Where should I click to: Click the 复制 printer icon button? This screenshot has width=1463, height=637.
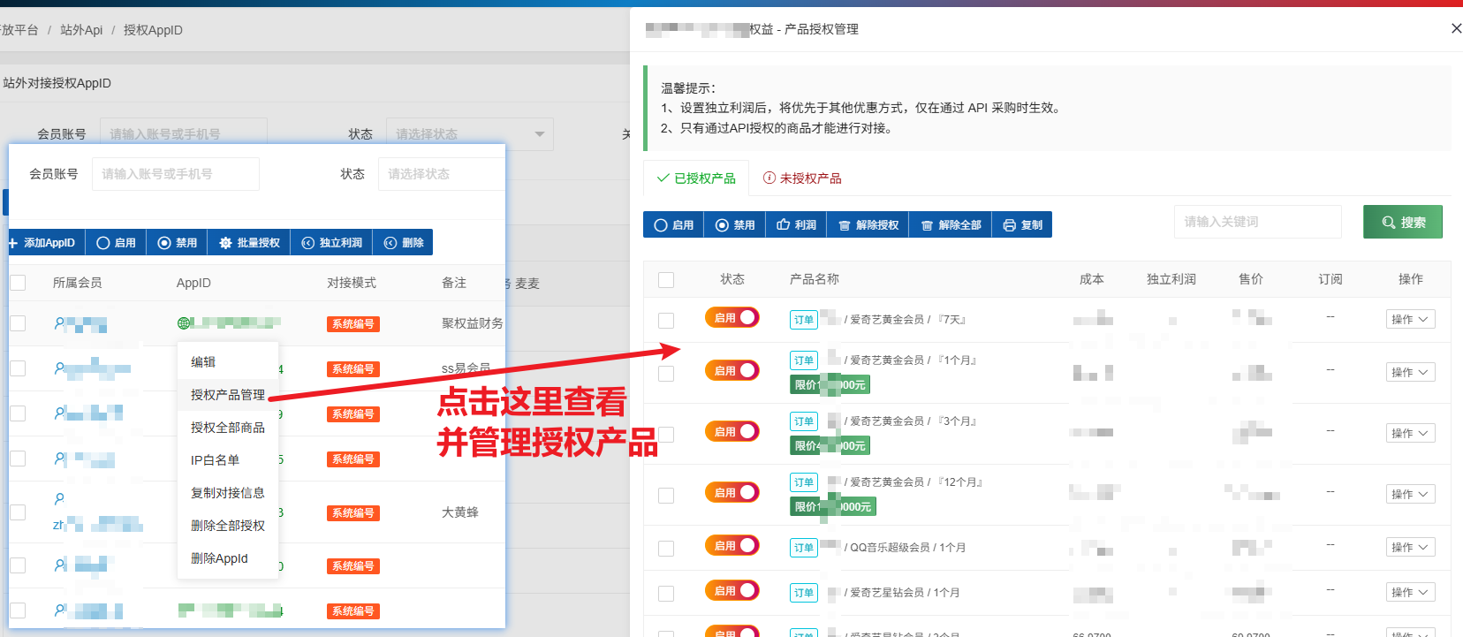1022,225
